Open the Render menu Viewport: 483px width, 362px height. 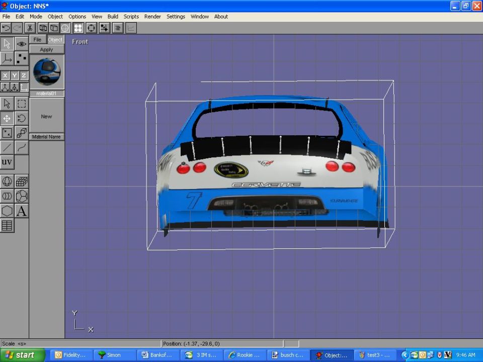[x=152, y=17]
